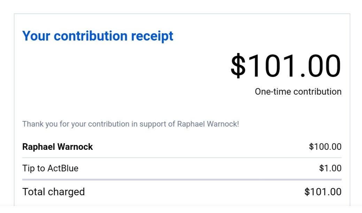Click the 'Total charged' label
Screen dimensions: 362x213
54,191
